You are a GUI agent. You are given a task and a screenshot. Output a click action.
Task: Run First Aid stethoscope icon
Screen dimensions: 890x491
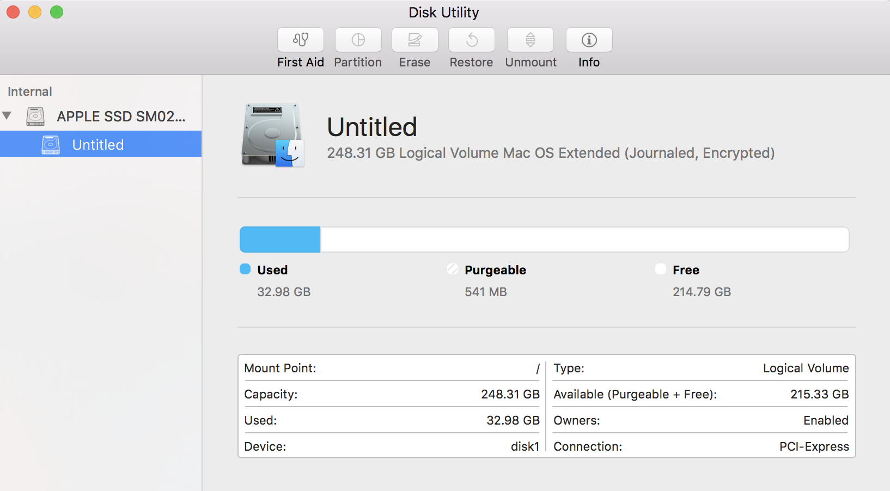tap(301, 40)
